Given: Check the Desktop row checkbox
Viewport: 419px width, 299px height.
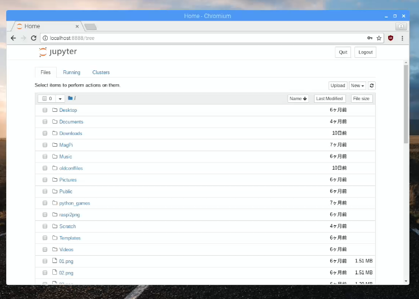Looking at the screenshot, I should point(45,110).
